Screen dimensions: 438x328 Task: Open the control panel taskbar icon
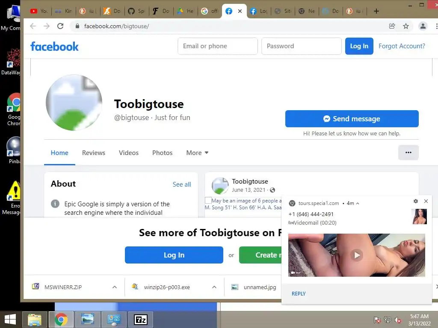[114, 319]
